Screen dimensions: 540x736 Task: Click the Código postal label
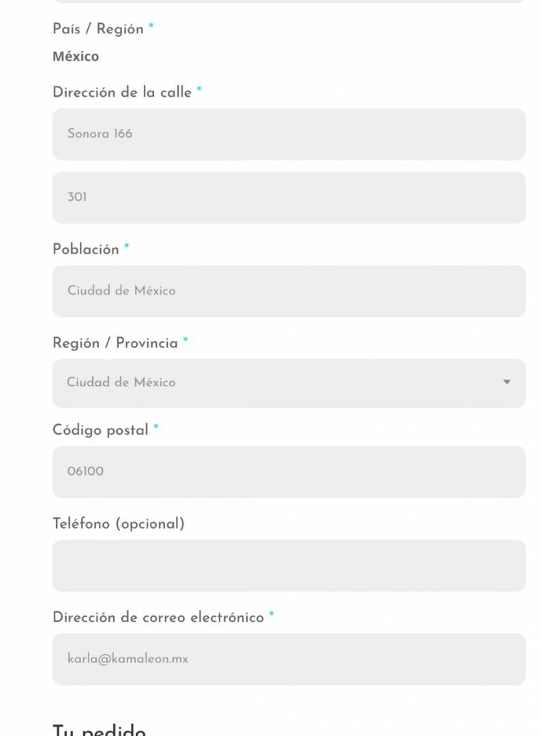click(x=100, y=430)
